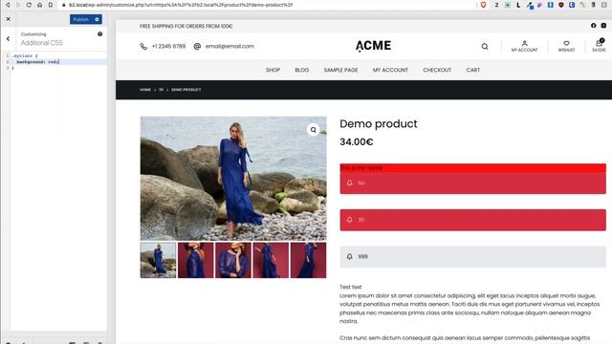Click the middle breadcrumb category link
Screen dimensions: 612x344
[x=161, y=90]
